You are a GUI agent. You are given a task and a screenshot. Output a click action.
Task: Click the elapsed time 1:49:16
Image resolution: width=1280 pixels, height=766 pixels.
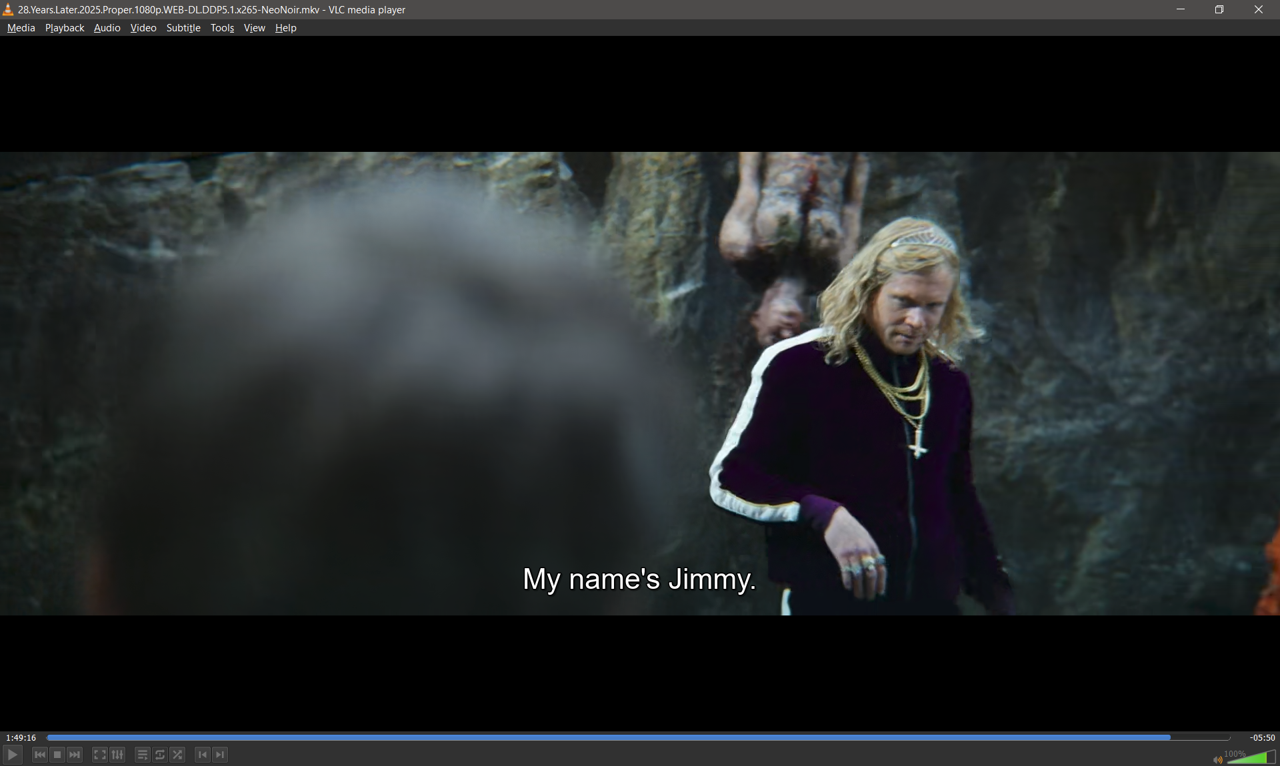point(21,737)
